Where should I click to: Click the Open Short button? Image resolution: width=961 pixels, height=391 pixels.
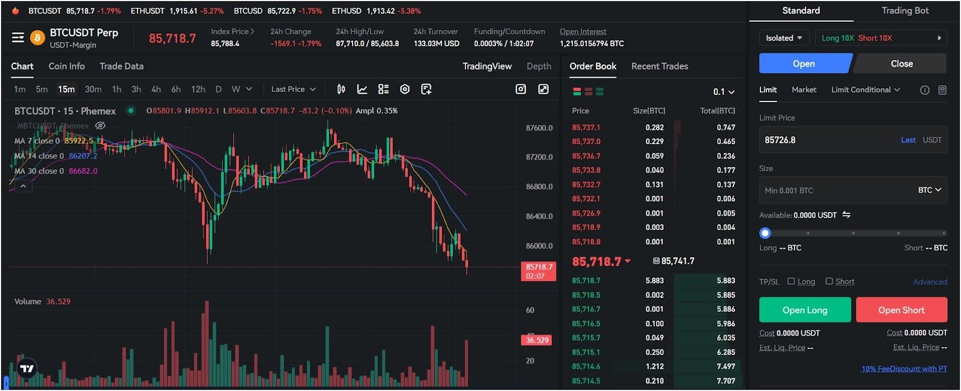coord(902,310)
